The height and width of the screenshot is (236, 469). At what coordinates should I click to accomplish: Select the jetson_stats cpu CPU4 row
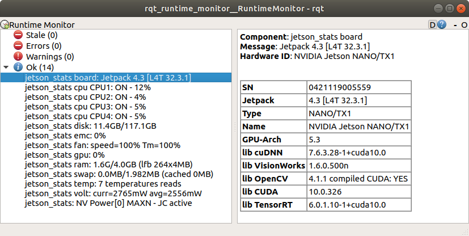(116, 116)
